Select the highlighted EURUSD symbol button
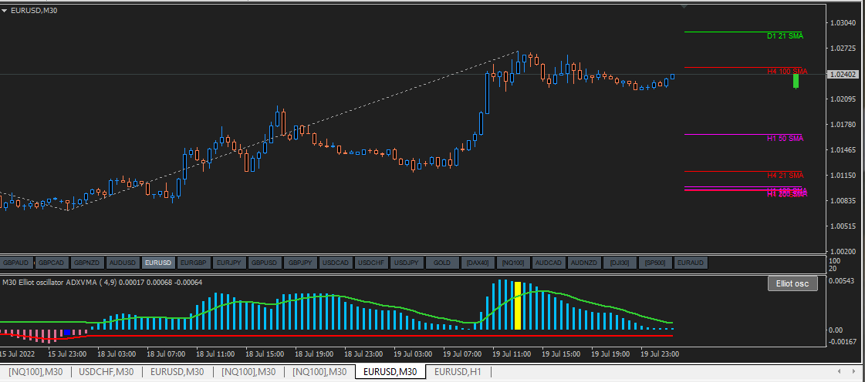The height and width of the screenshot is (382, 865). 158,263
